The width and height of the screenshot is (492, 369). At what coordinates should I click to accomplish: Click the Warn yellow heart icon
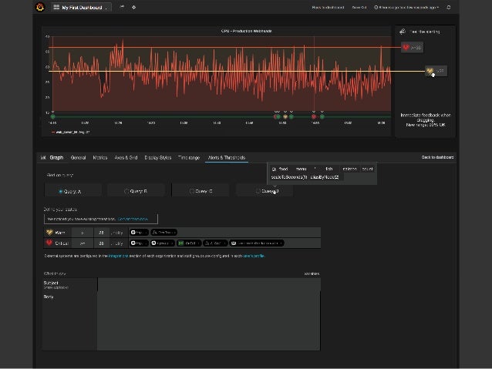tap(50, 232)
